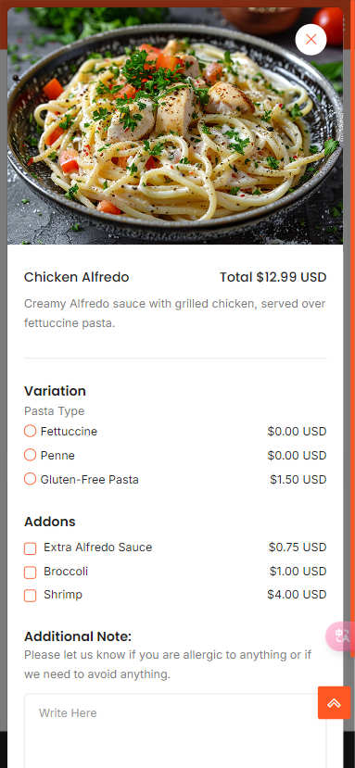Pick the Gluten-Free Pasta radio option
The height and width of the screenshot is (768, 355).
[30, 479]
